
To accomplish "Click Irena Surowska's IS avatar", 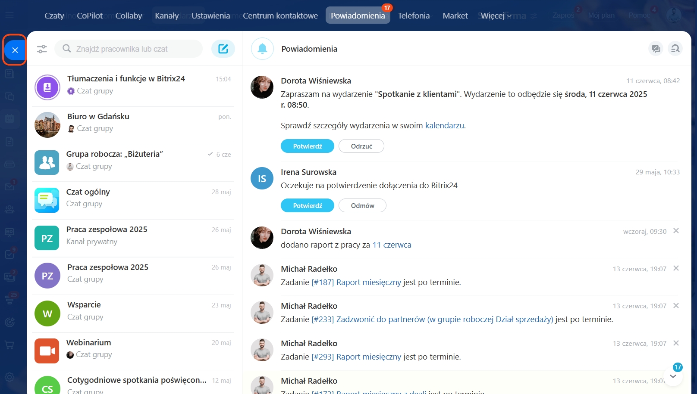I will pos(262,178).
